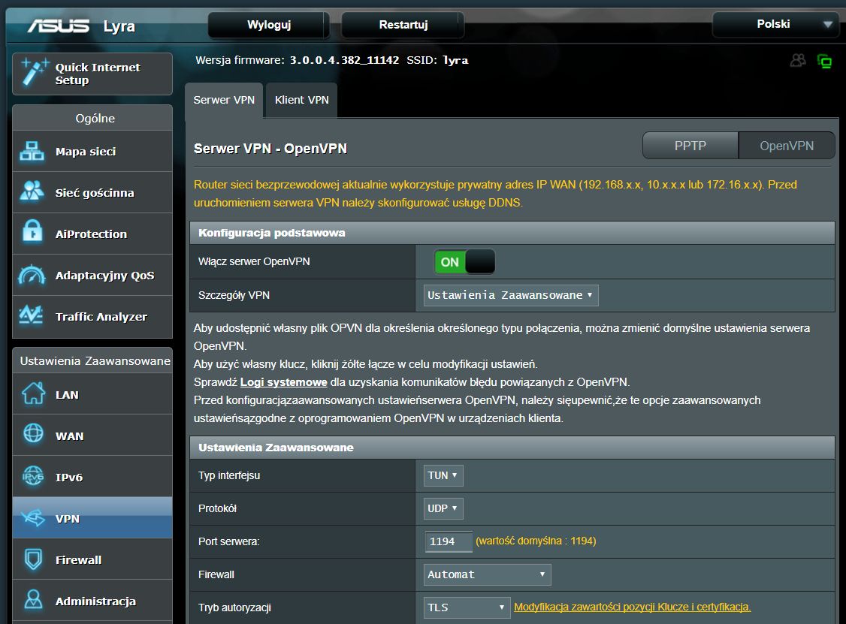Click the ASUS logo
Viewport: 846px width, 624px height.
pos(59,26)
